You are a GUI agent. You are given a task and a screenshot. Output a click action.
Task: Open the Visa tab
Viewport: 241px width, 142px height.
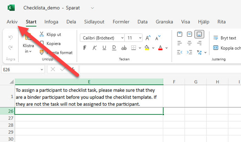pos(185,22)
